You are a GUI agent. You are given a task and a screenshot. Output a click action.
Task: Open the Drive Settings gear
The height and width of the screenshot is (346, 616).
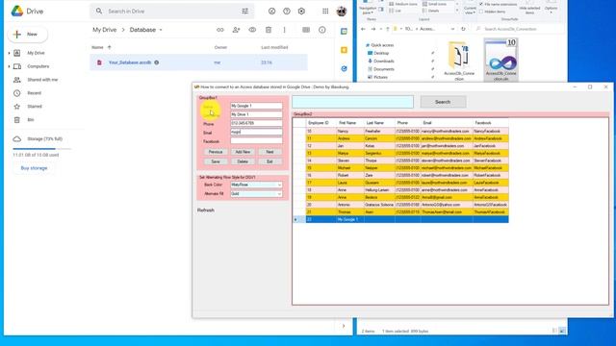pos(301,11)
